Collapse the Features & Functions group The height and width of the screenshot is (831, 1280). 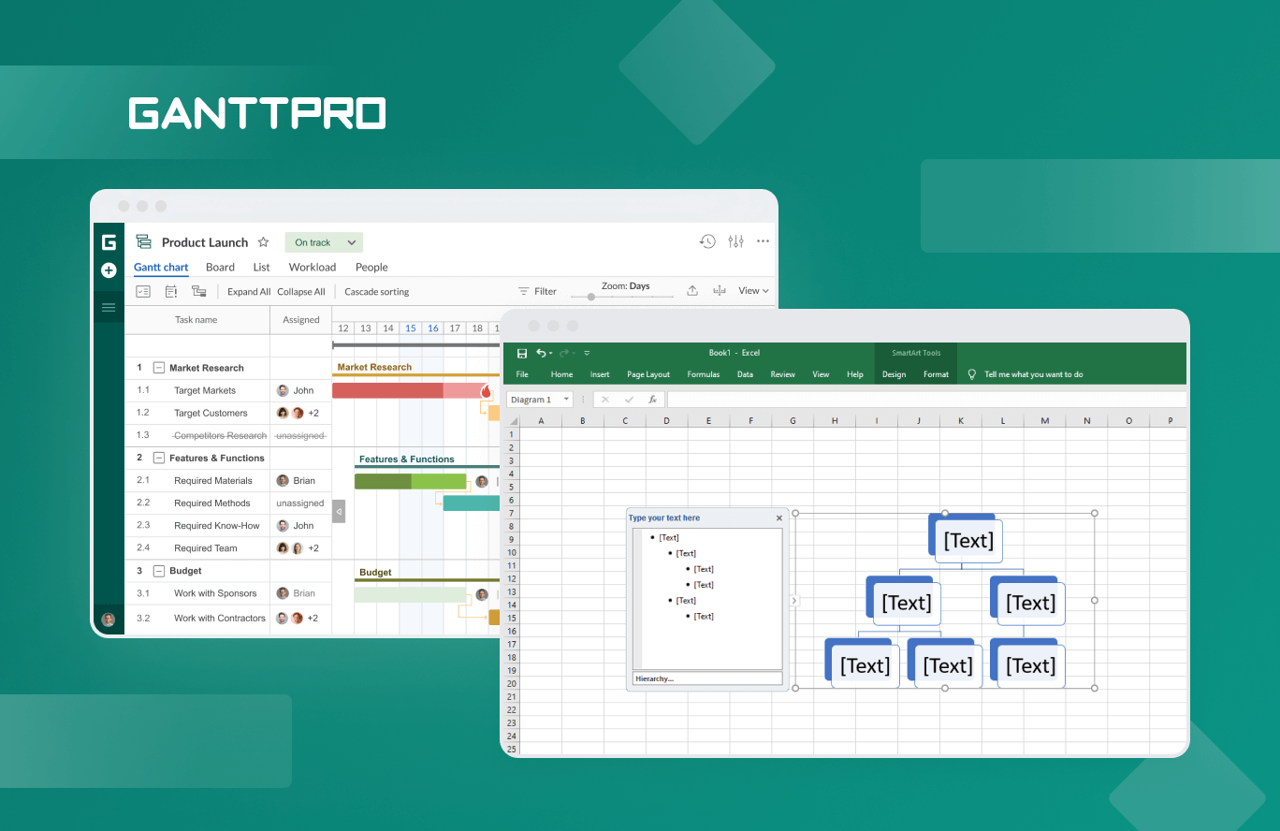(158, 459)
